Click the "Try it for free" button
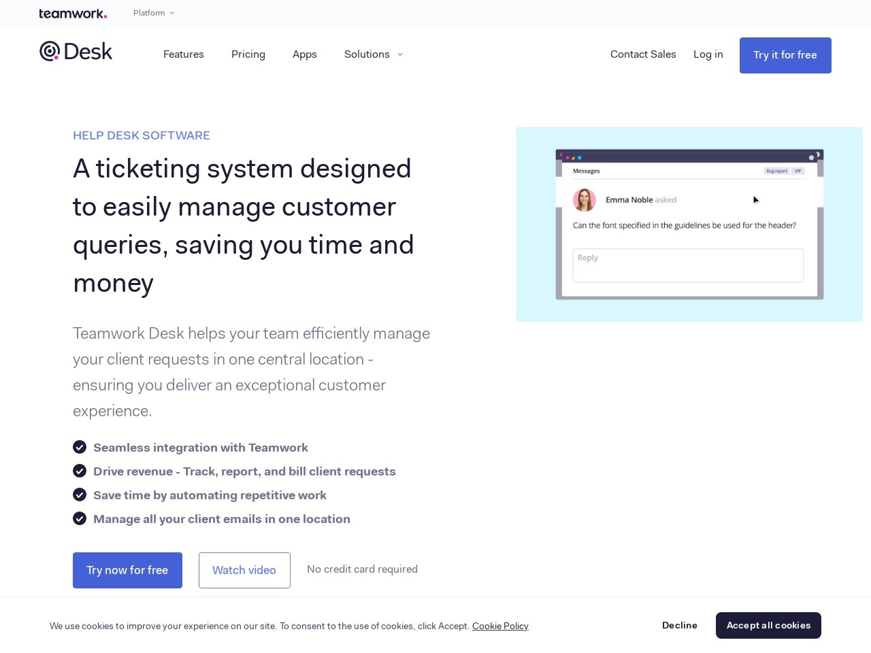 click(785, 55)
